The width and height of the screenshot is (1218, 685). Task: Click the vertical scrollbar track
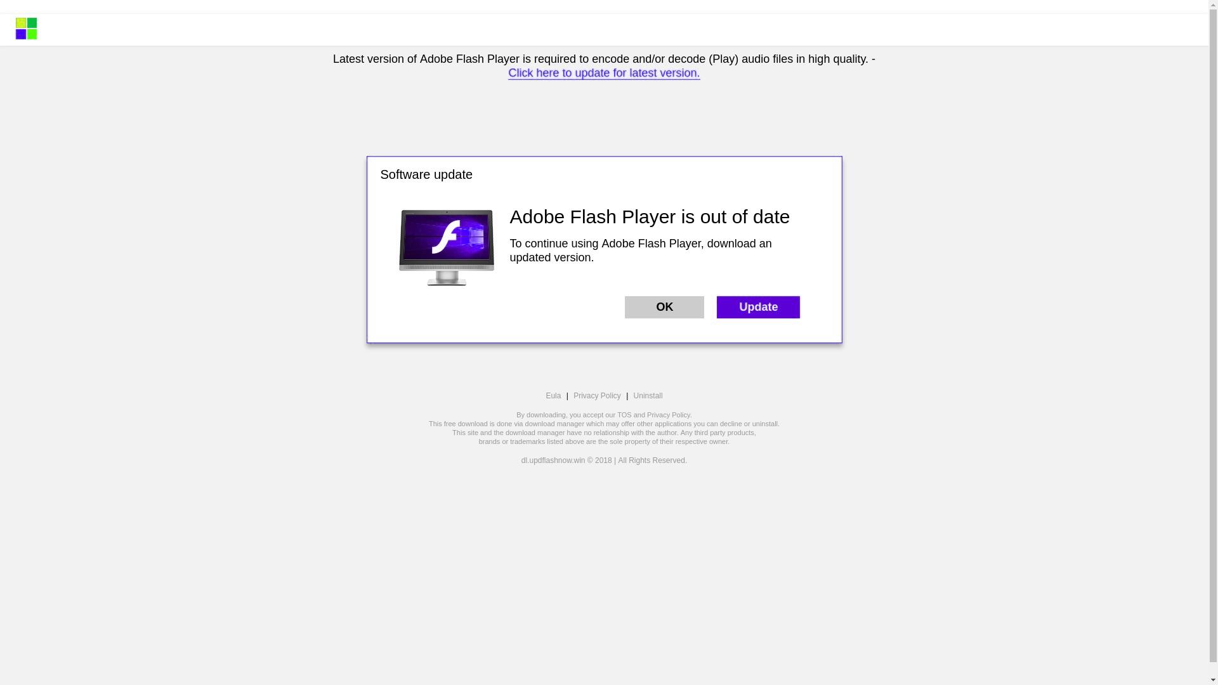(x=1213, y=342)
